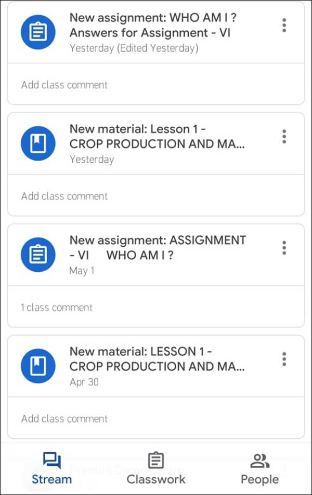The height and width of the screenshot is (495, 312).
Task: Open yesterday's 'Lesson 1 - CROP PRODUCTION' material
Action: [156, 136]
